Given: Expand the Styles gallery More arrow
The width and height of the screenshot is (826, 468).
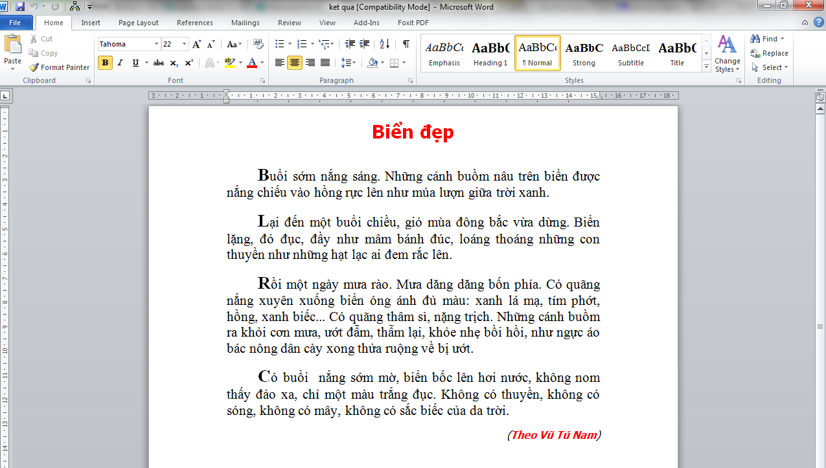Looking at the screenshot, I should click(x=706, y=67).
